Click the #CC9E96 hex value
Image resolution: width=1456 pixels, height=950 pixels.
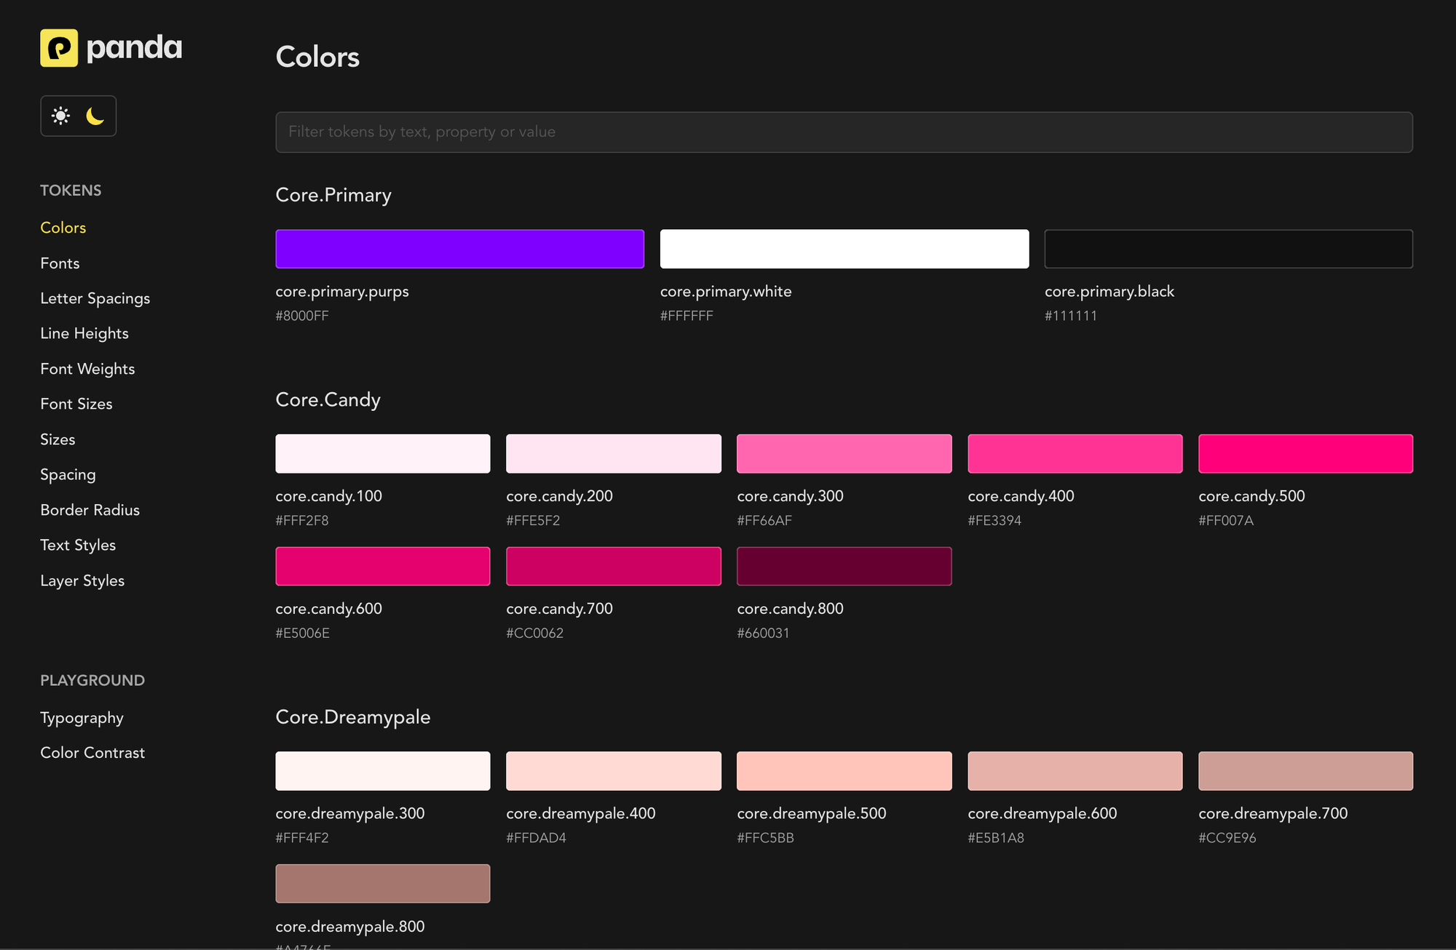(1227, 838)
